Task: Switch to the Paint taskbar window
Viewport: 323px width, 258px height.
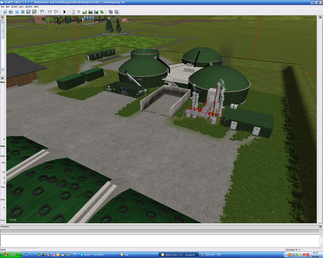Action: [218, 255]
